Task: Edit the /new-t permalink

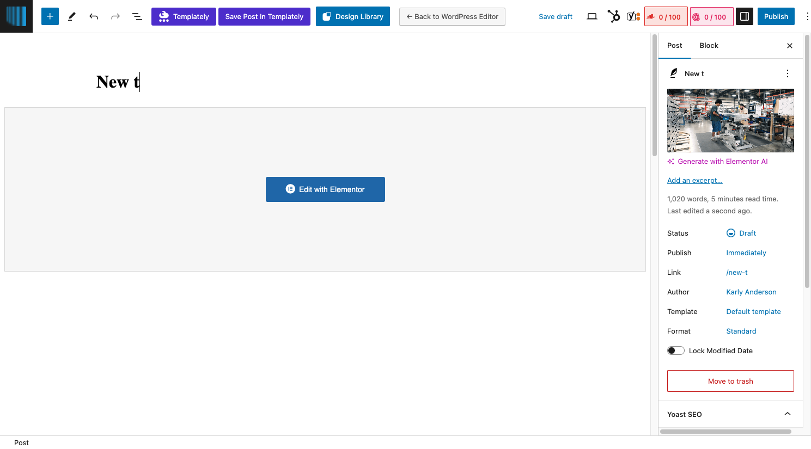Action: [x=737, y=272]
